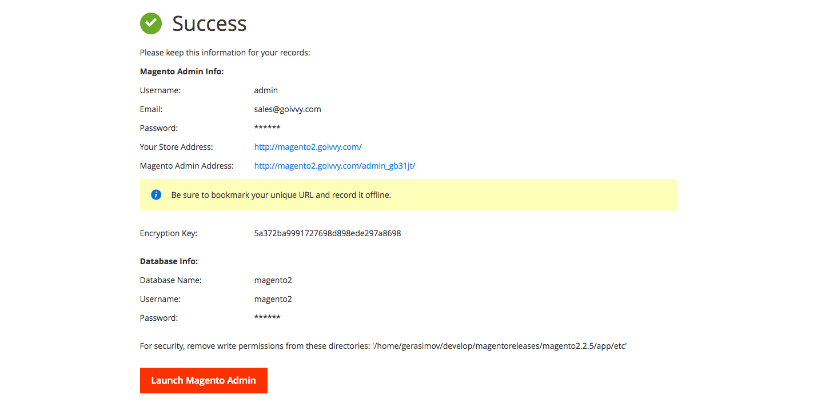Click the Your Store Address label
This screenshot has width=817, height=406.
tap(176, 147)
